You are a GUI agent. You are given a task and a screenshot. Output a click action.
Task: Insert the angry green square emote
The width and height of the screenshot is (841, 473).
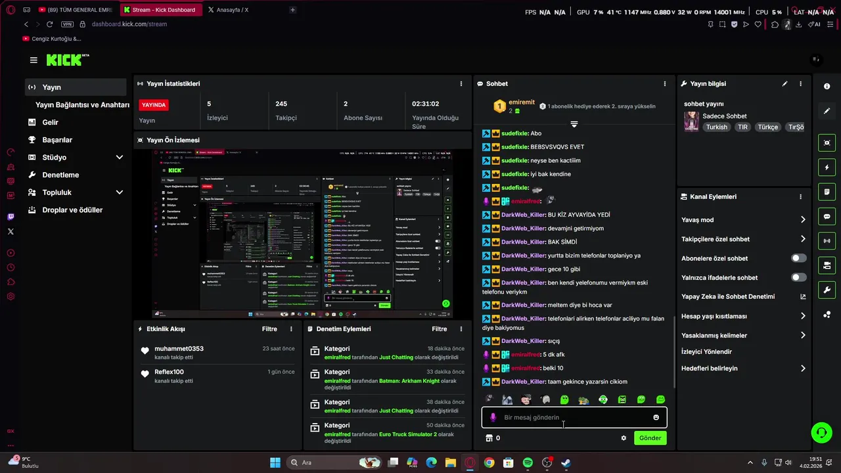pyautogui.click(x=622, y=399)
